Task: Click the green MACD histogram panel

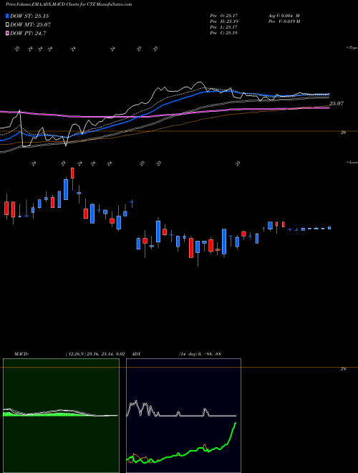Action: (61, 416)
